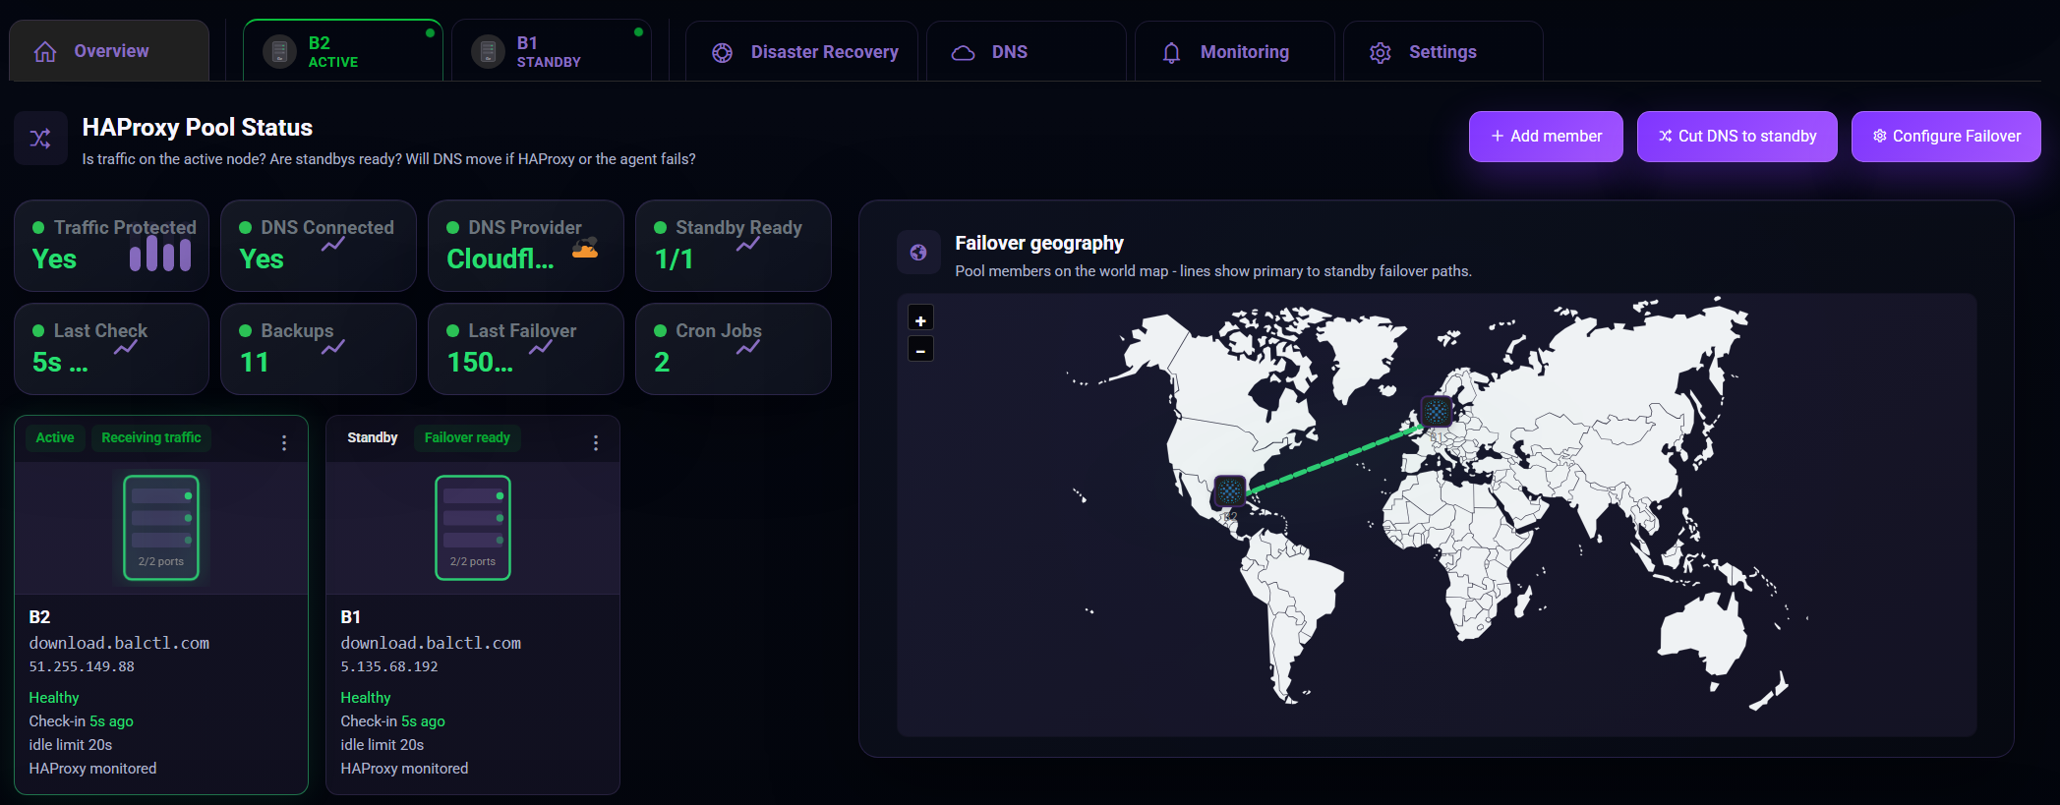The image size is (2060, 805).
Task: Click the Configure Failover button
Action: point(1946,137)
